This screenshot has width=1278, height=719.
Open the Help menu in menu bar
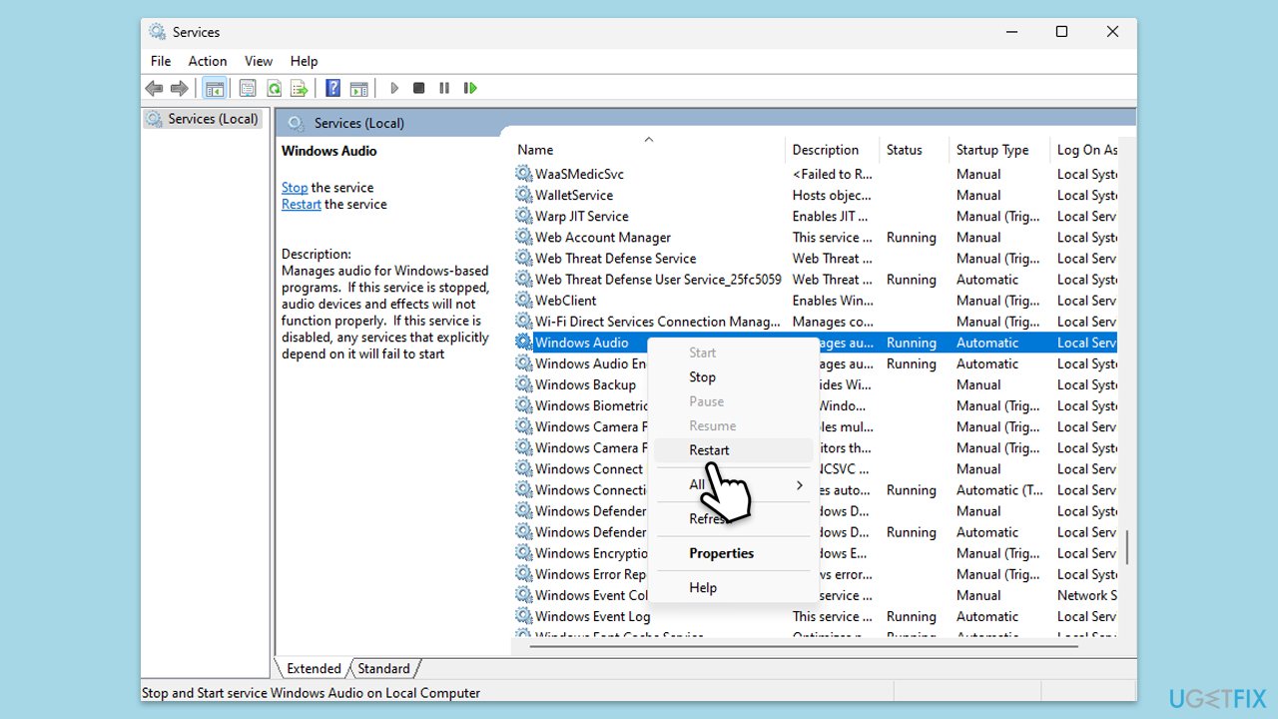coord(304,61)
